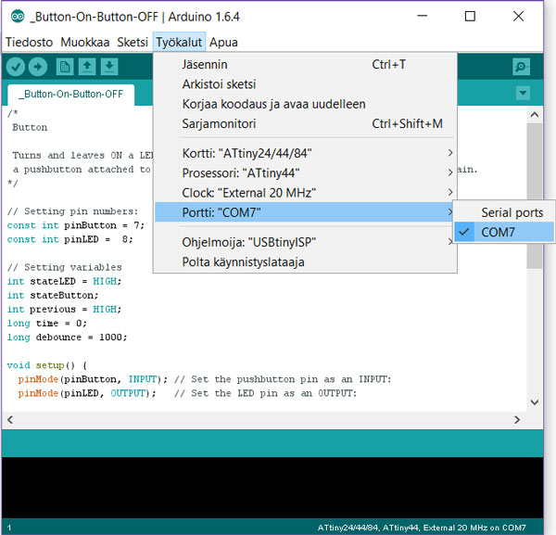Screen dimensions: 556x535
Task: Close the Työkalut menu header
Action: 179,43
